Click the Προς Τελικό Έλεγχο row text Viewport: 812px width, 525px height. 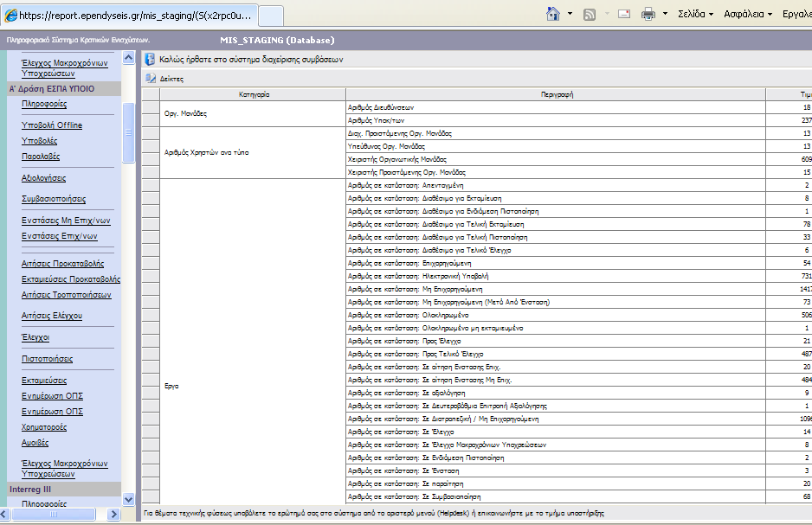[416, 354]
